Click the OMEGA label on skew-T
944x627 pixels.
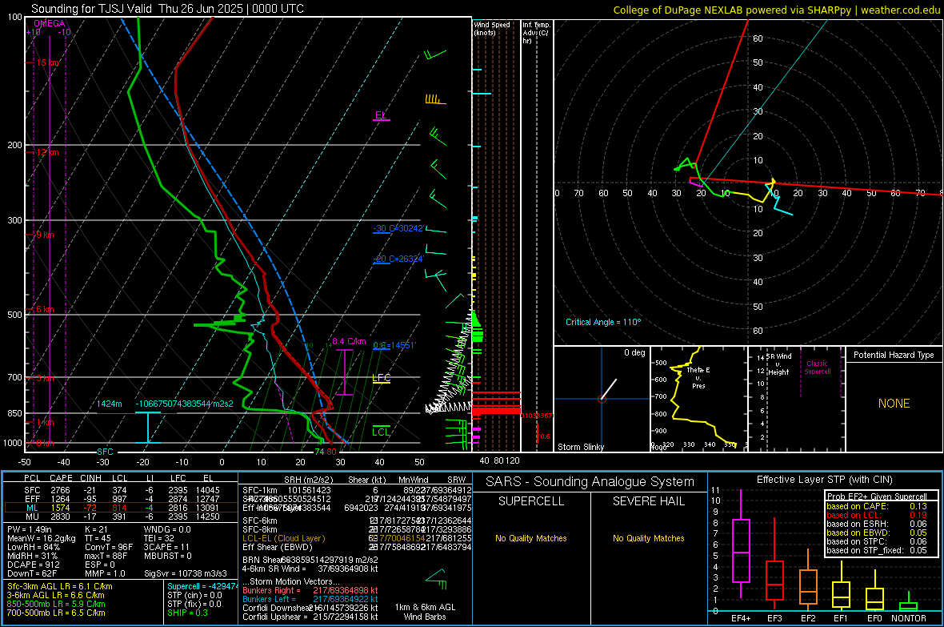pos(50,23)
